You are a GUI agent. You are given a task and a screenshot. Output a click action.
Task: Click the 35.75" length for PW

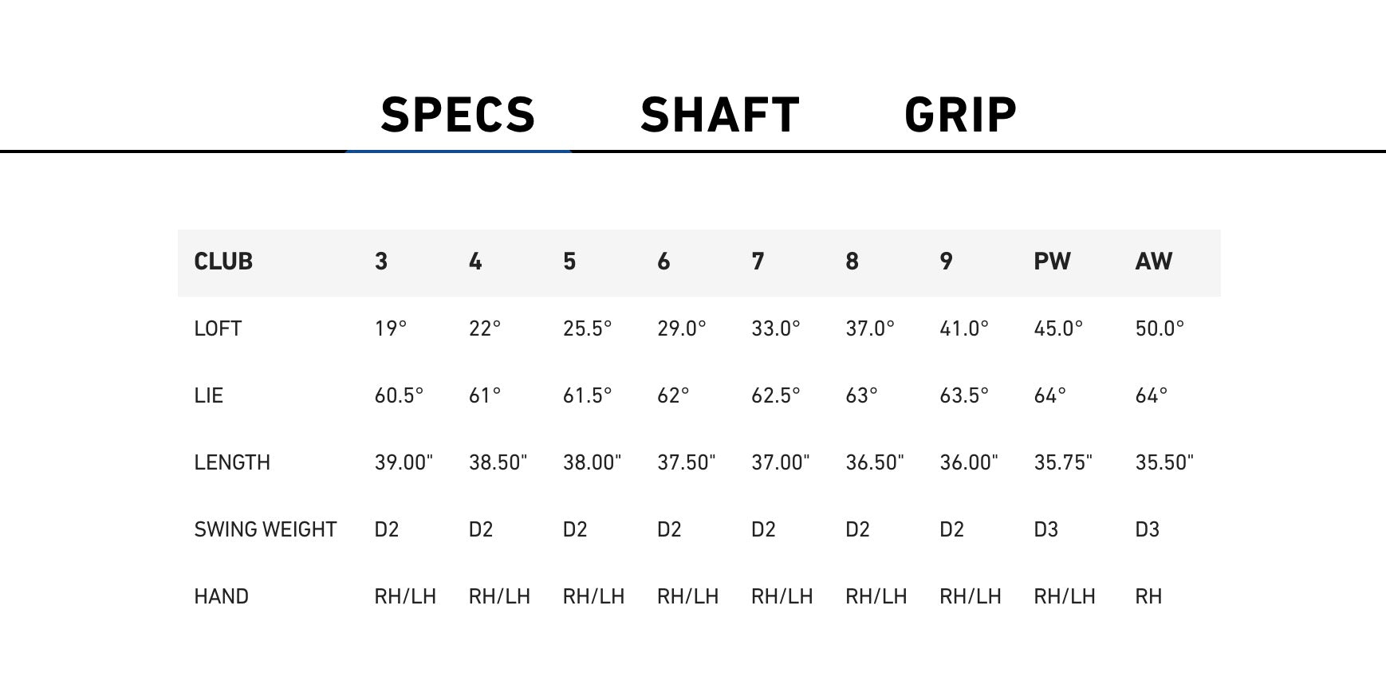coord(1063,462)
